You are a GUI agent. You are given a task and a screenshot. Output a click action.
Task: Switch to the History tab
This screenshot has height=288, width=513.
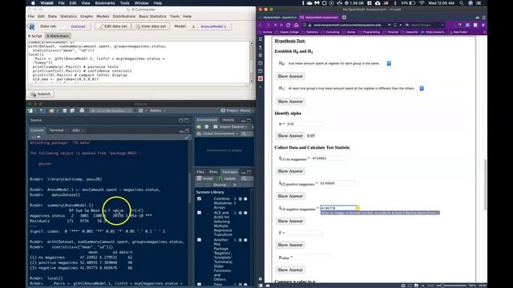228,120
